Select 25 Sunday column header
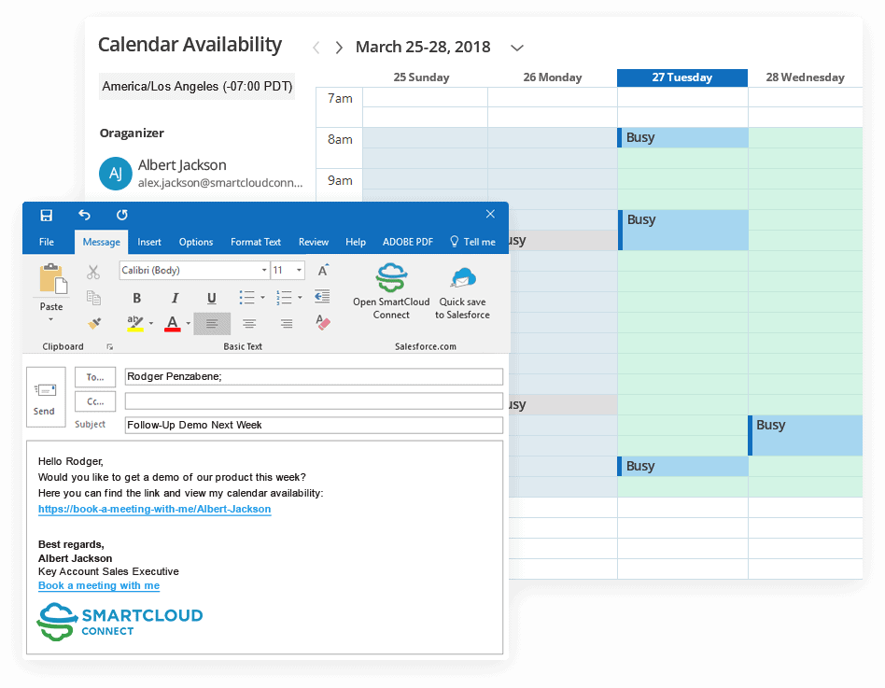The height and width of the screenshot is (688, 885). click(421, 77)
